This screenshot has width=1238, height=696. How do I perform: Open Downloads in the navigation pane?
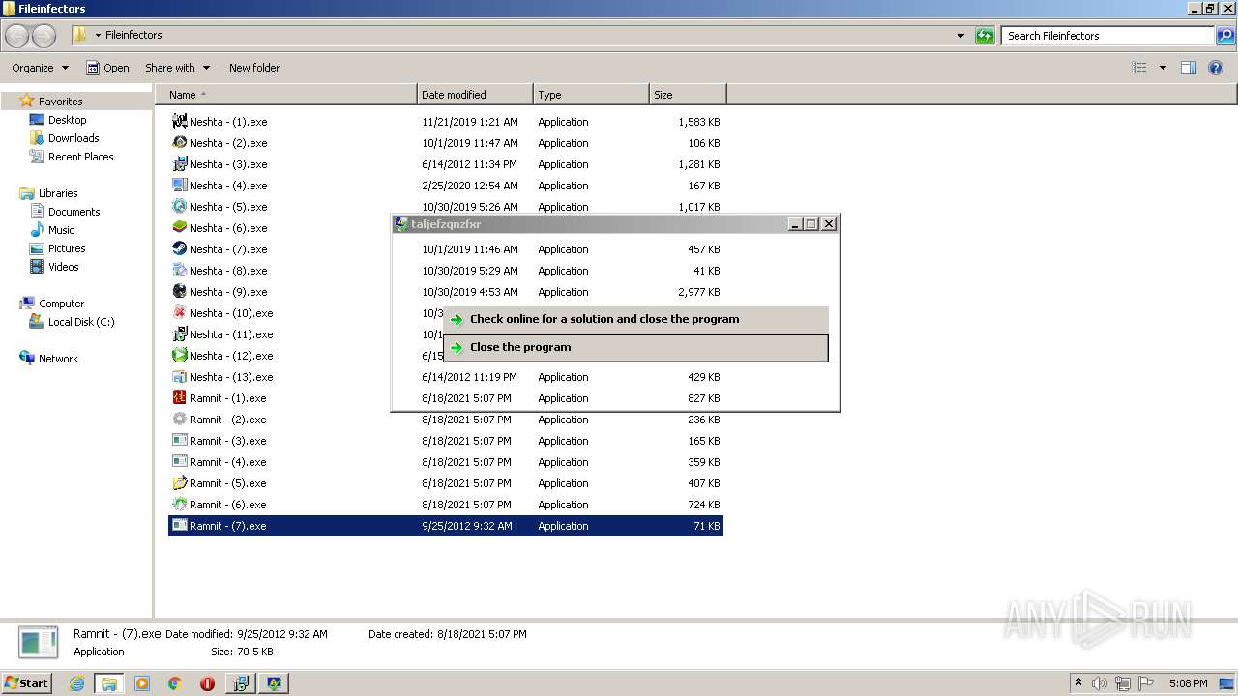74,138
